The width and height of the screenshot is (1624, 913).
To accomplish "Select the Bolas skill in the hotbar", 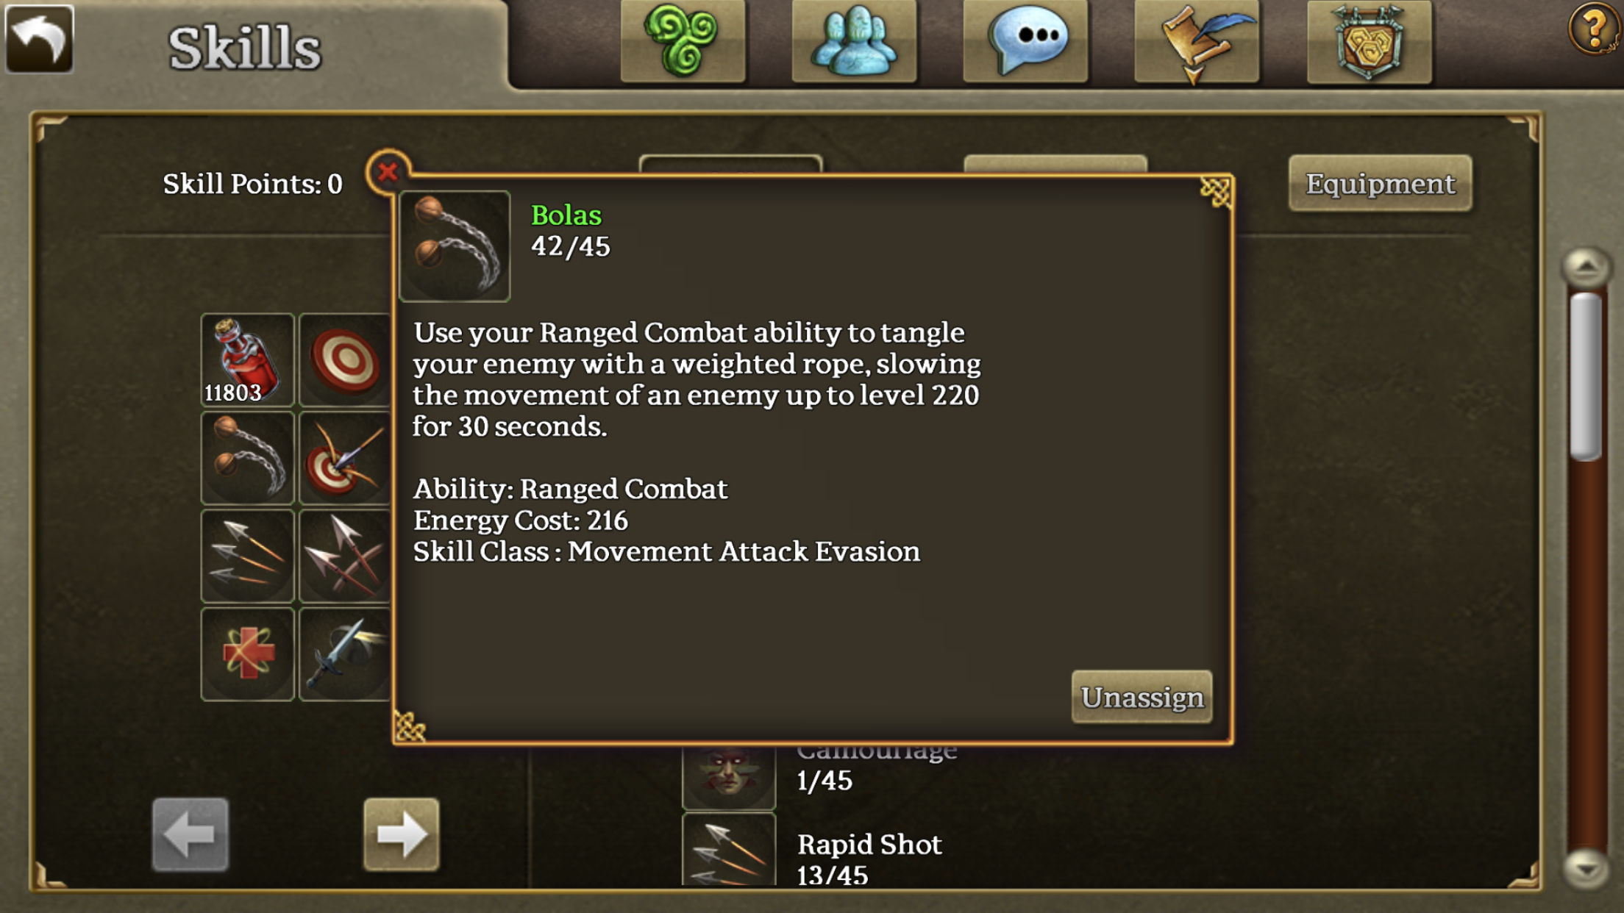I will pos(248,457).
